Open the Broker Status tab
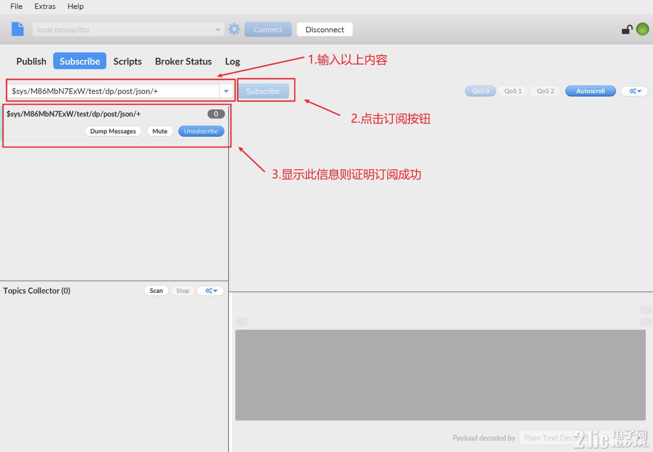Image resolution: width=653 pixels, height=452 pixels. point(183,61)
